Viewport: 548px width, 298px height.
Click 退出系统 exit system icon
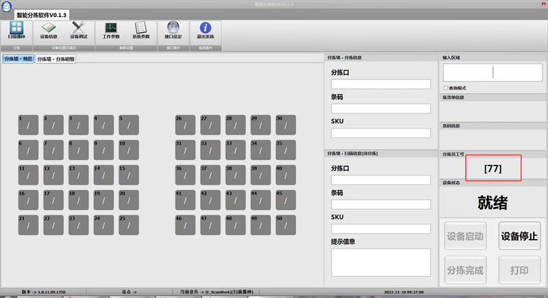[x=206, y=30]
